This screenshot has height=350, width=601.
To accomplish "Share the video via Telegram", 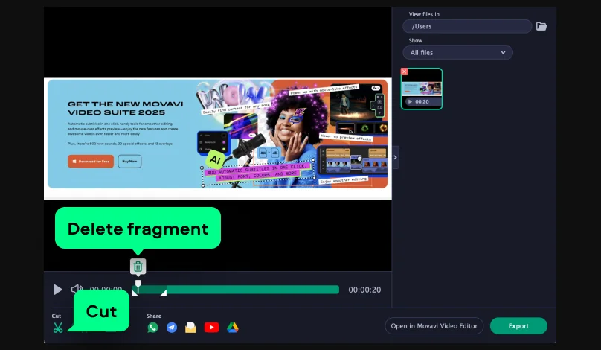I will tap(172, 328).
